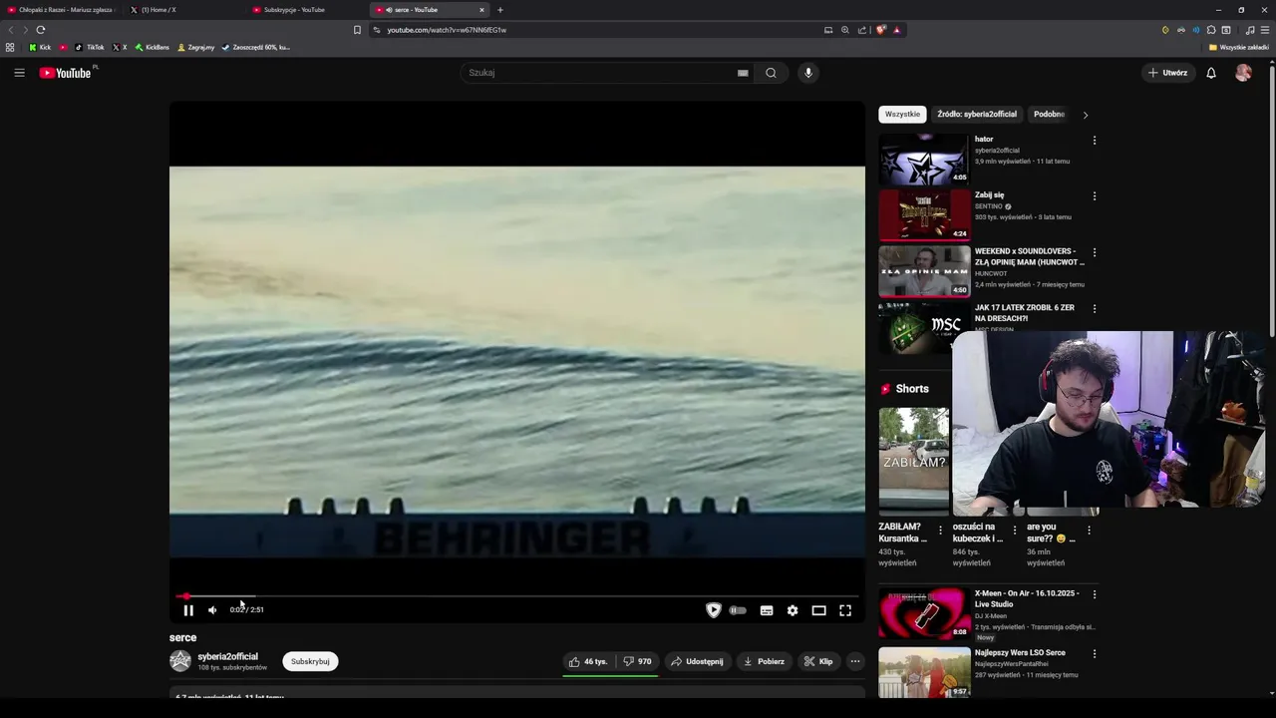Click the Klip clip button
Screen dimensions: 1276x718
(x=818, y=661)
